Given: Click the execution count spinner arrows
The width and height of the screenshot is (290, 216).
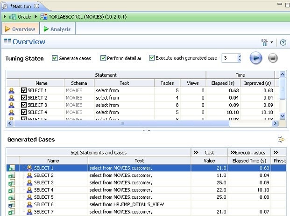Looking at the screenshot, I should pos(239,58).
